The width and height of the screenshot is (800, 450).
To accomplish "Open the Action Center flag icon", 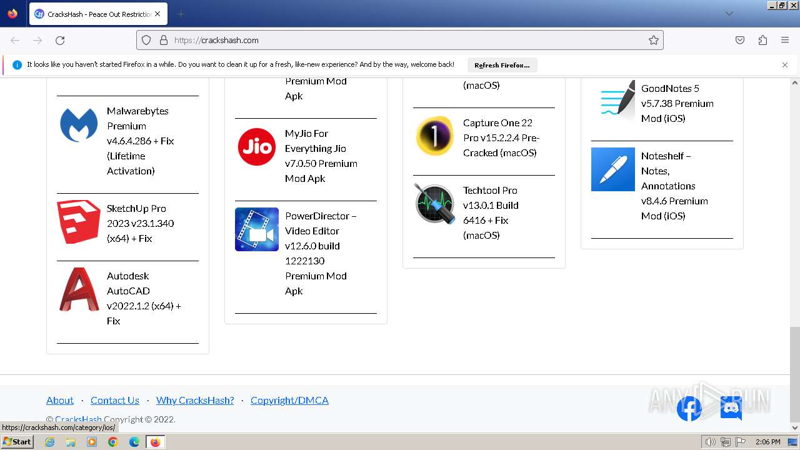I will [741, 442].
